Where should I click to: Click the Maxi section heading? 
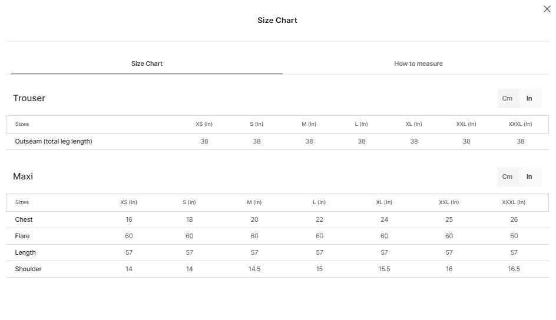point(23,176)
